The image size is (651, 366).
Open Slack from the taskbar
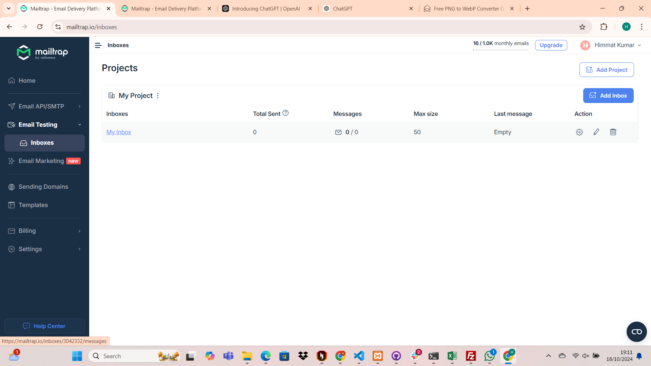[415, 356]
